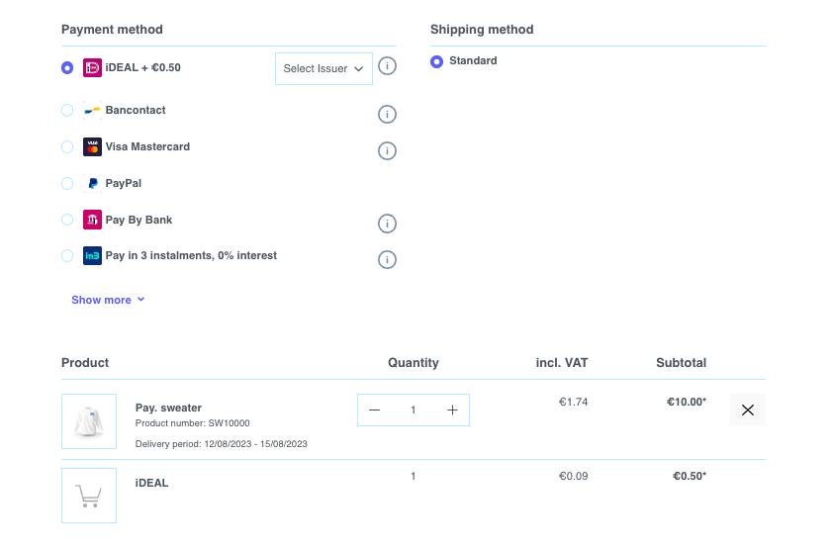Click the Visa Mastercard logo icon

[92, 146]
